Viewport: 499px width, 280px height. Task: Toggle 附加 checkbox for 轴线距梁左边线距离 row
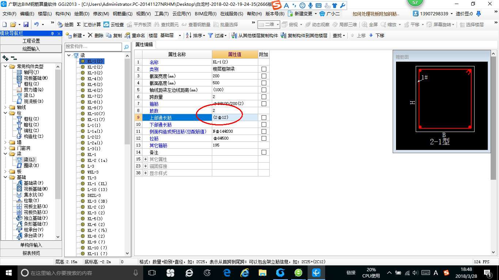click(264, 90)
